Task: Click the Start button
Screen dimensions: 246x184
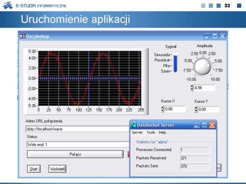Action: tap(33, 169)
